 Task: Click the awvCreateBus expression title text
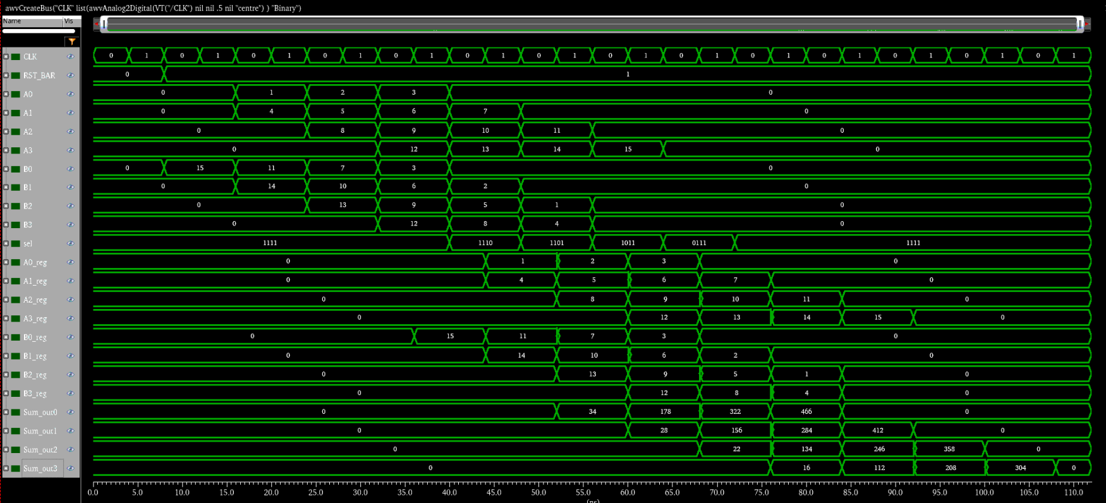(153, 8)
